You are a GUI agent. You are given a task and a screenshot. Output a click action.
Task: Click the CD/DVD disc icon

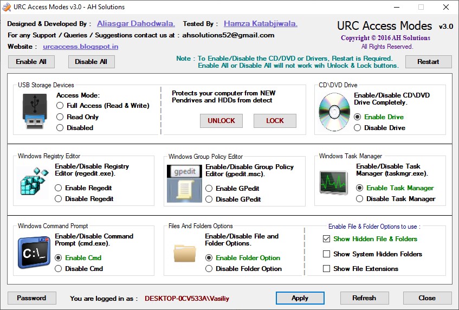(x=334, y=112)
